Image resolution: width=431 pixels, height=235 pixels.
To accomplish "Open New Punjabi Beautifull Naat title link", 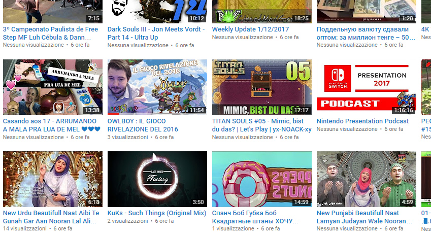I will click(x=364, y=217).
